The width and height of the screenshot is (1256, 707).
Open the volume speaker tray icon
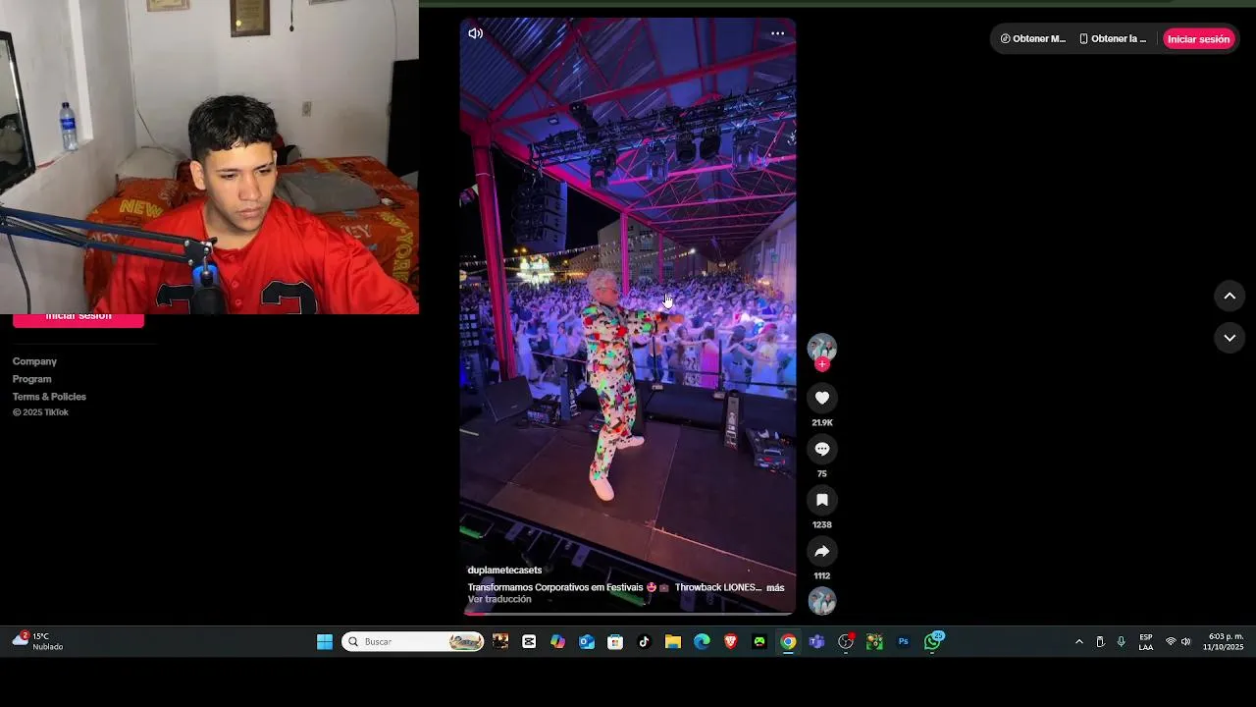click(x=1185, y=642)
